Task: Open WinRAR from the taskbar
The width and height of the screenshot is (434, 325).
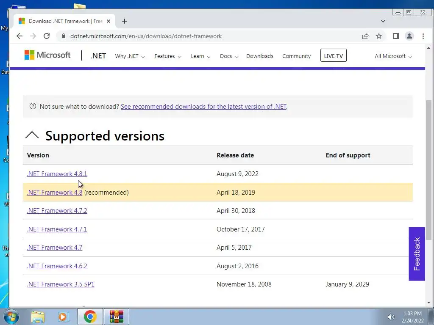Action: (x=116, y=317)
